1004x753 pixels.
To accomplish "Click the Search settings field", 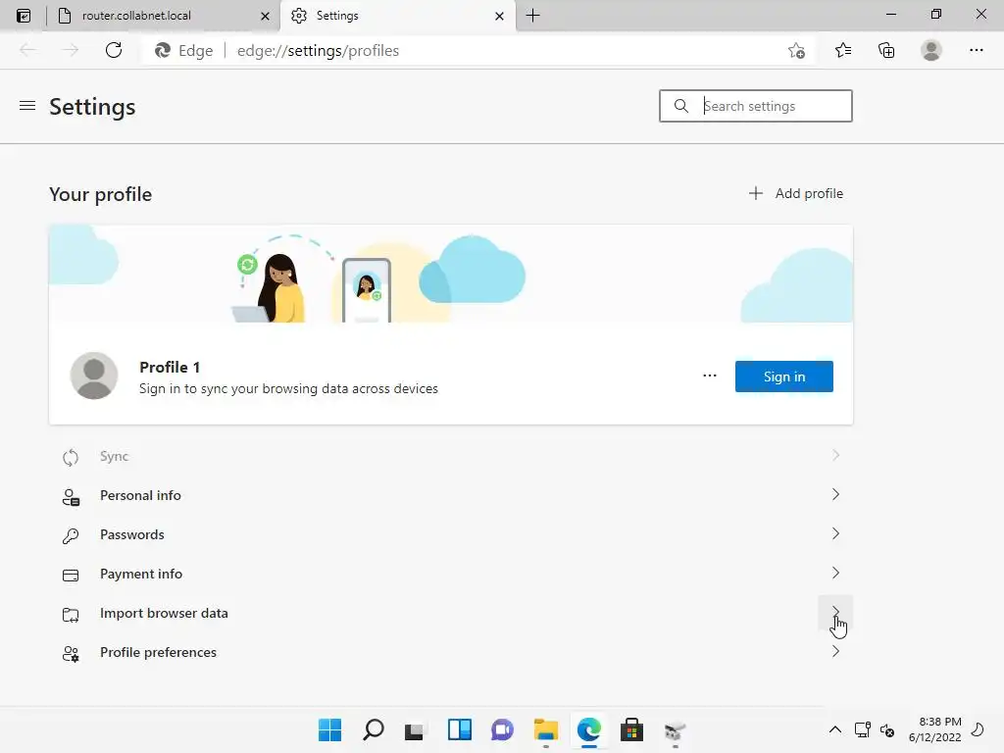I will pos(756,106).
